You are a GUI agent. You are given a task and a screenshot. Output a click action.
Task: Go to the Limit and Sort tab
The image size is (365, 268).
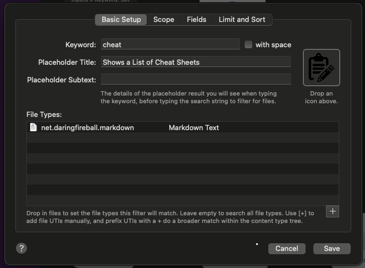(242, 20)
